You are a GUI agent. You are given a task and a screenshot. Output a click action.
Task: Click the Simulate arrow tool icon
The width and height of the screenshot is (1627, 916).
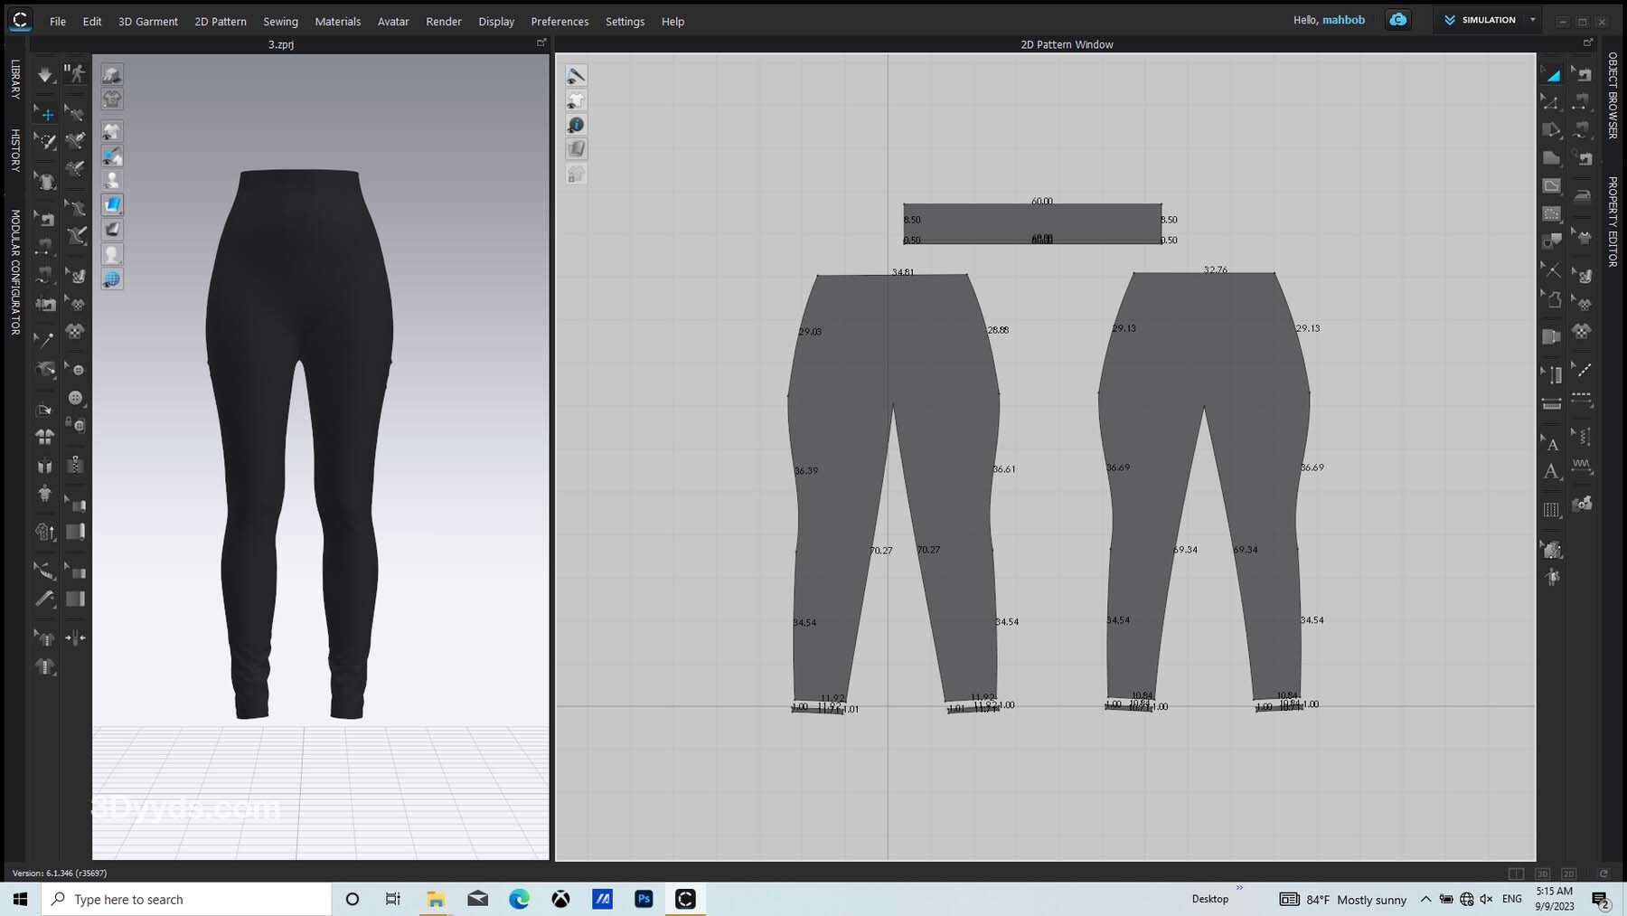[44, 74]
